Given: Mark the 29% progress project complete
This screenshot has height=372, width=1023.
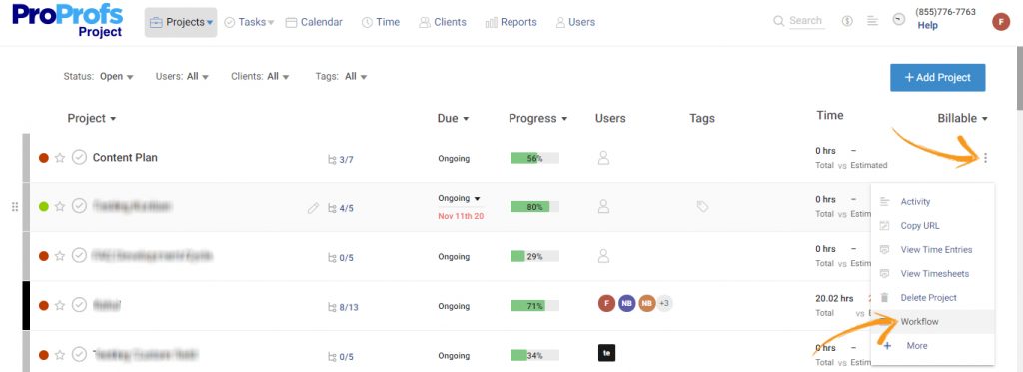Looking at the screenshot, I should (79, 256).
